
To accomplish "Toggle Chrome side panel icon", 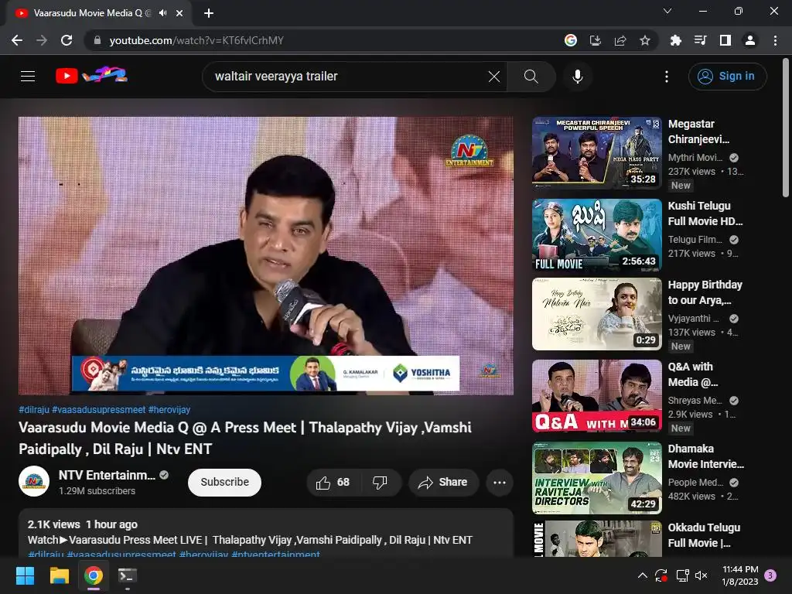I will (x=725, y=40).
